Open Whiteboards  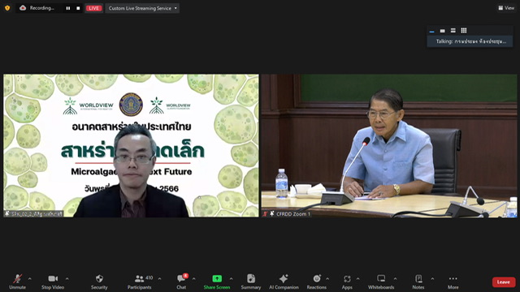pos(381,281)
